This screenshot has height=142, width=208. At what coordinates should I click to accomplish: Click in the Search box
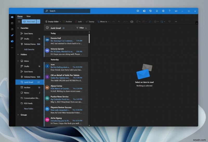[x=67, y=11]
